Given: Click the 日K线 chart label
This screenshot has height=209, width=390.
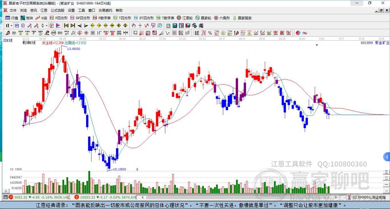Looking at the screenshot, I should pos(8,40).
